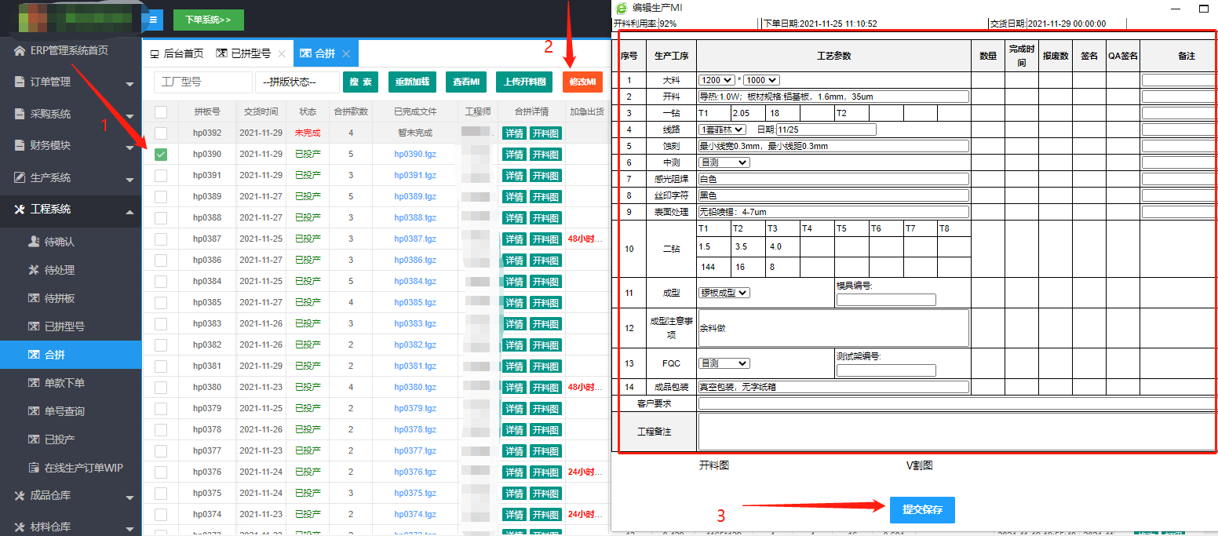Uncheck the hp0390 row checkbox

tap(161, 155)
